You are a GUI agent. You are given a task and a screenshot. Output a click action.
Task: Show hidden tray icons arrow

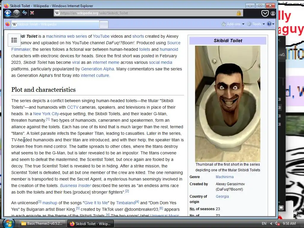click(271, 224)
